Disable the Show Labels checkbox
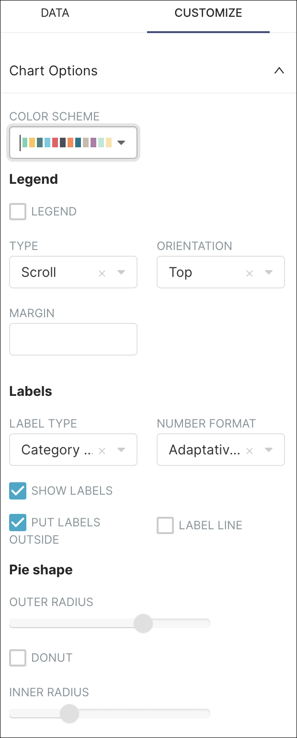 pyautogui.click(x=17, y=490)
